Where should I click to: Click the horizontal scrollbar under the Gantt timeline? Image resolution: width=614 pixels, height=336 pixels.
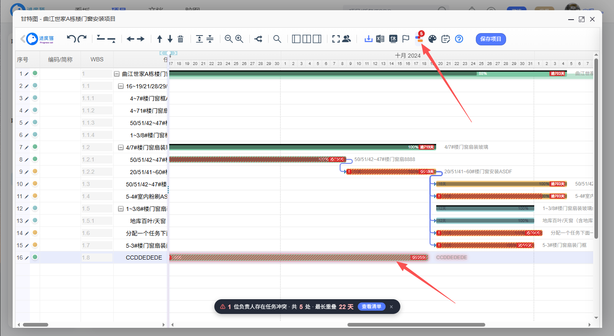[416, 325]
